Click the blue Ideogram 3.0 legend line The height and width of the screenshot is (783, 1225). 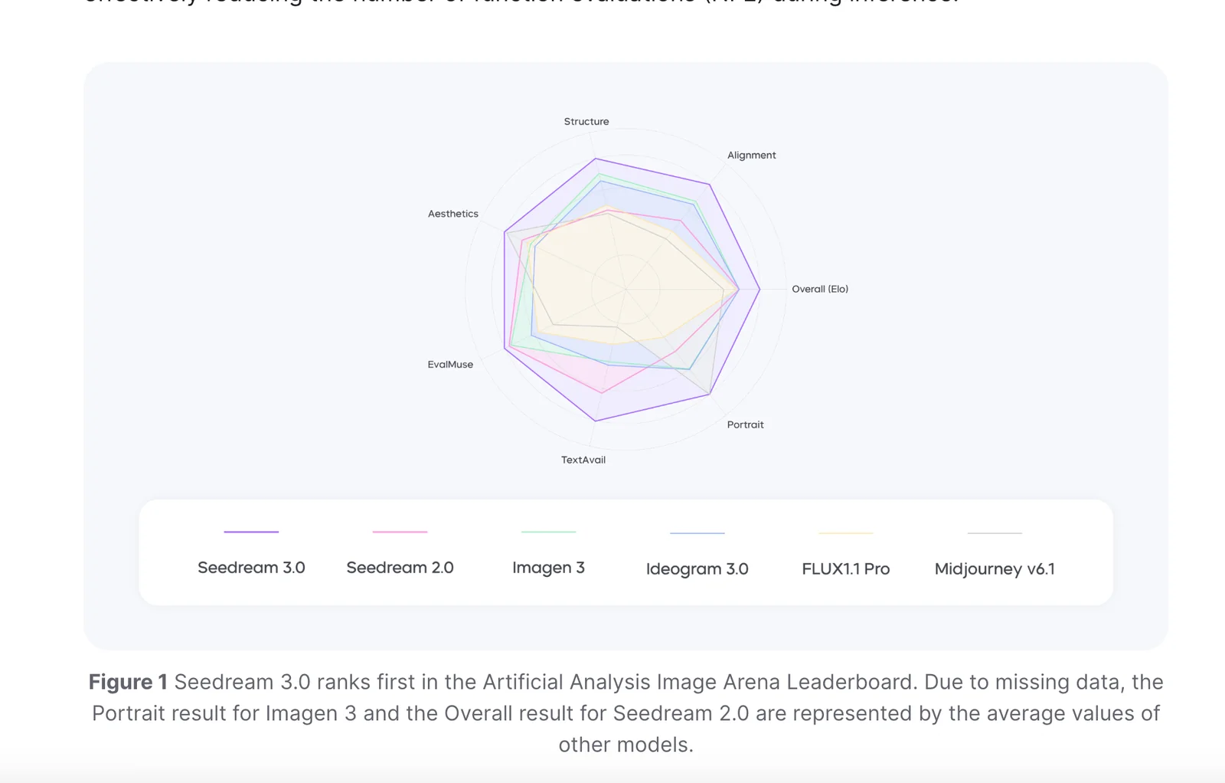[697, 532]
